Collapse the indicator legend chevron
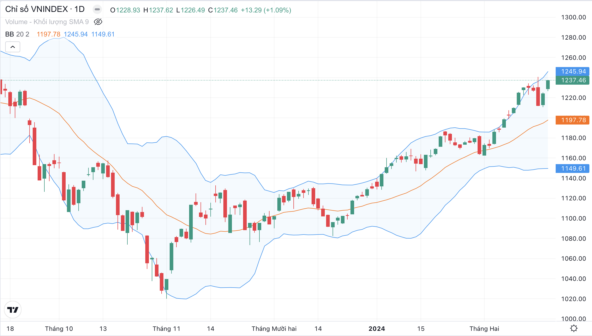Image resolution: width=592 pixels, height=336 pixels. tap(13, 47)
